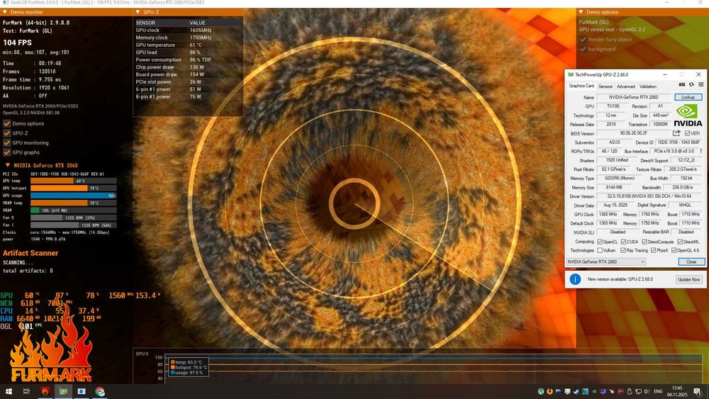Open the Windows Start menu
The width and height of the screenshot is (709, 399).
8,391
